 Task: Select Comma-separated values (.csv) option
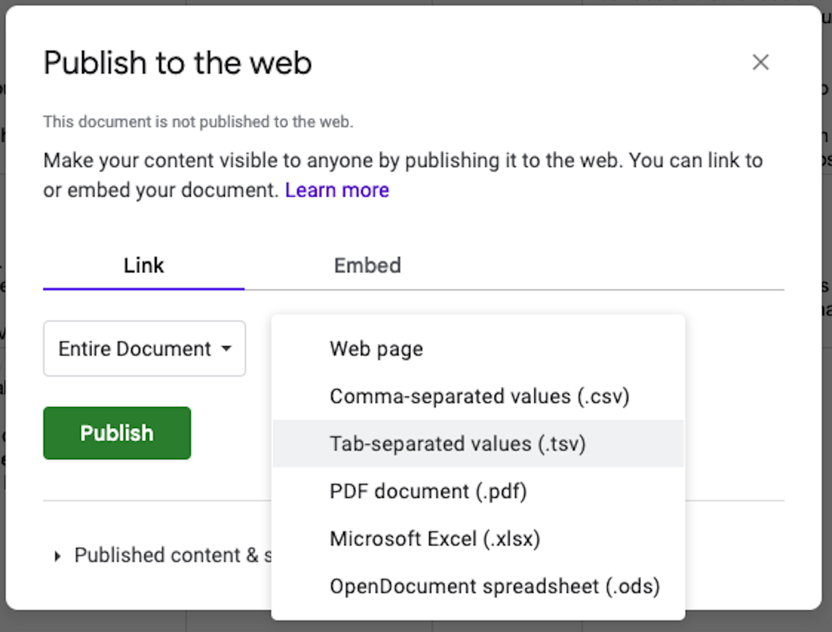click(479, 396)
